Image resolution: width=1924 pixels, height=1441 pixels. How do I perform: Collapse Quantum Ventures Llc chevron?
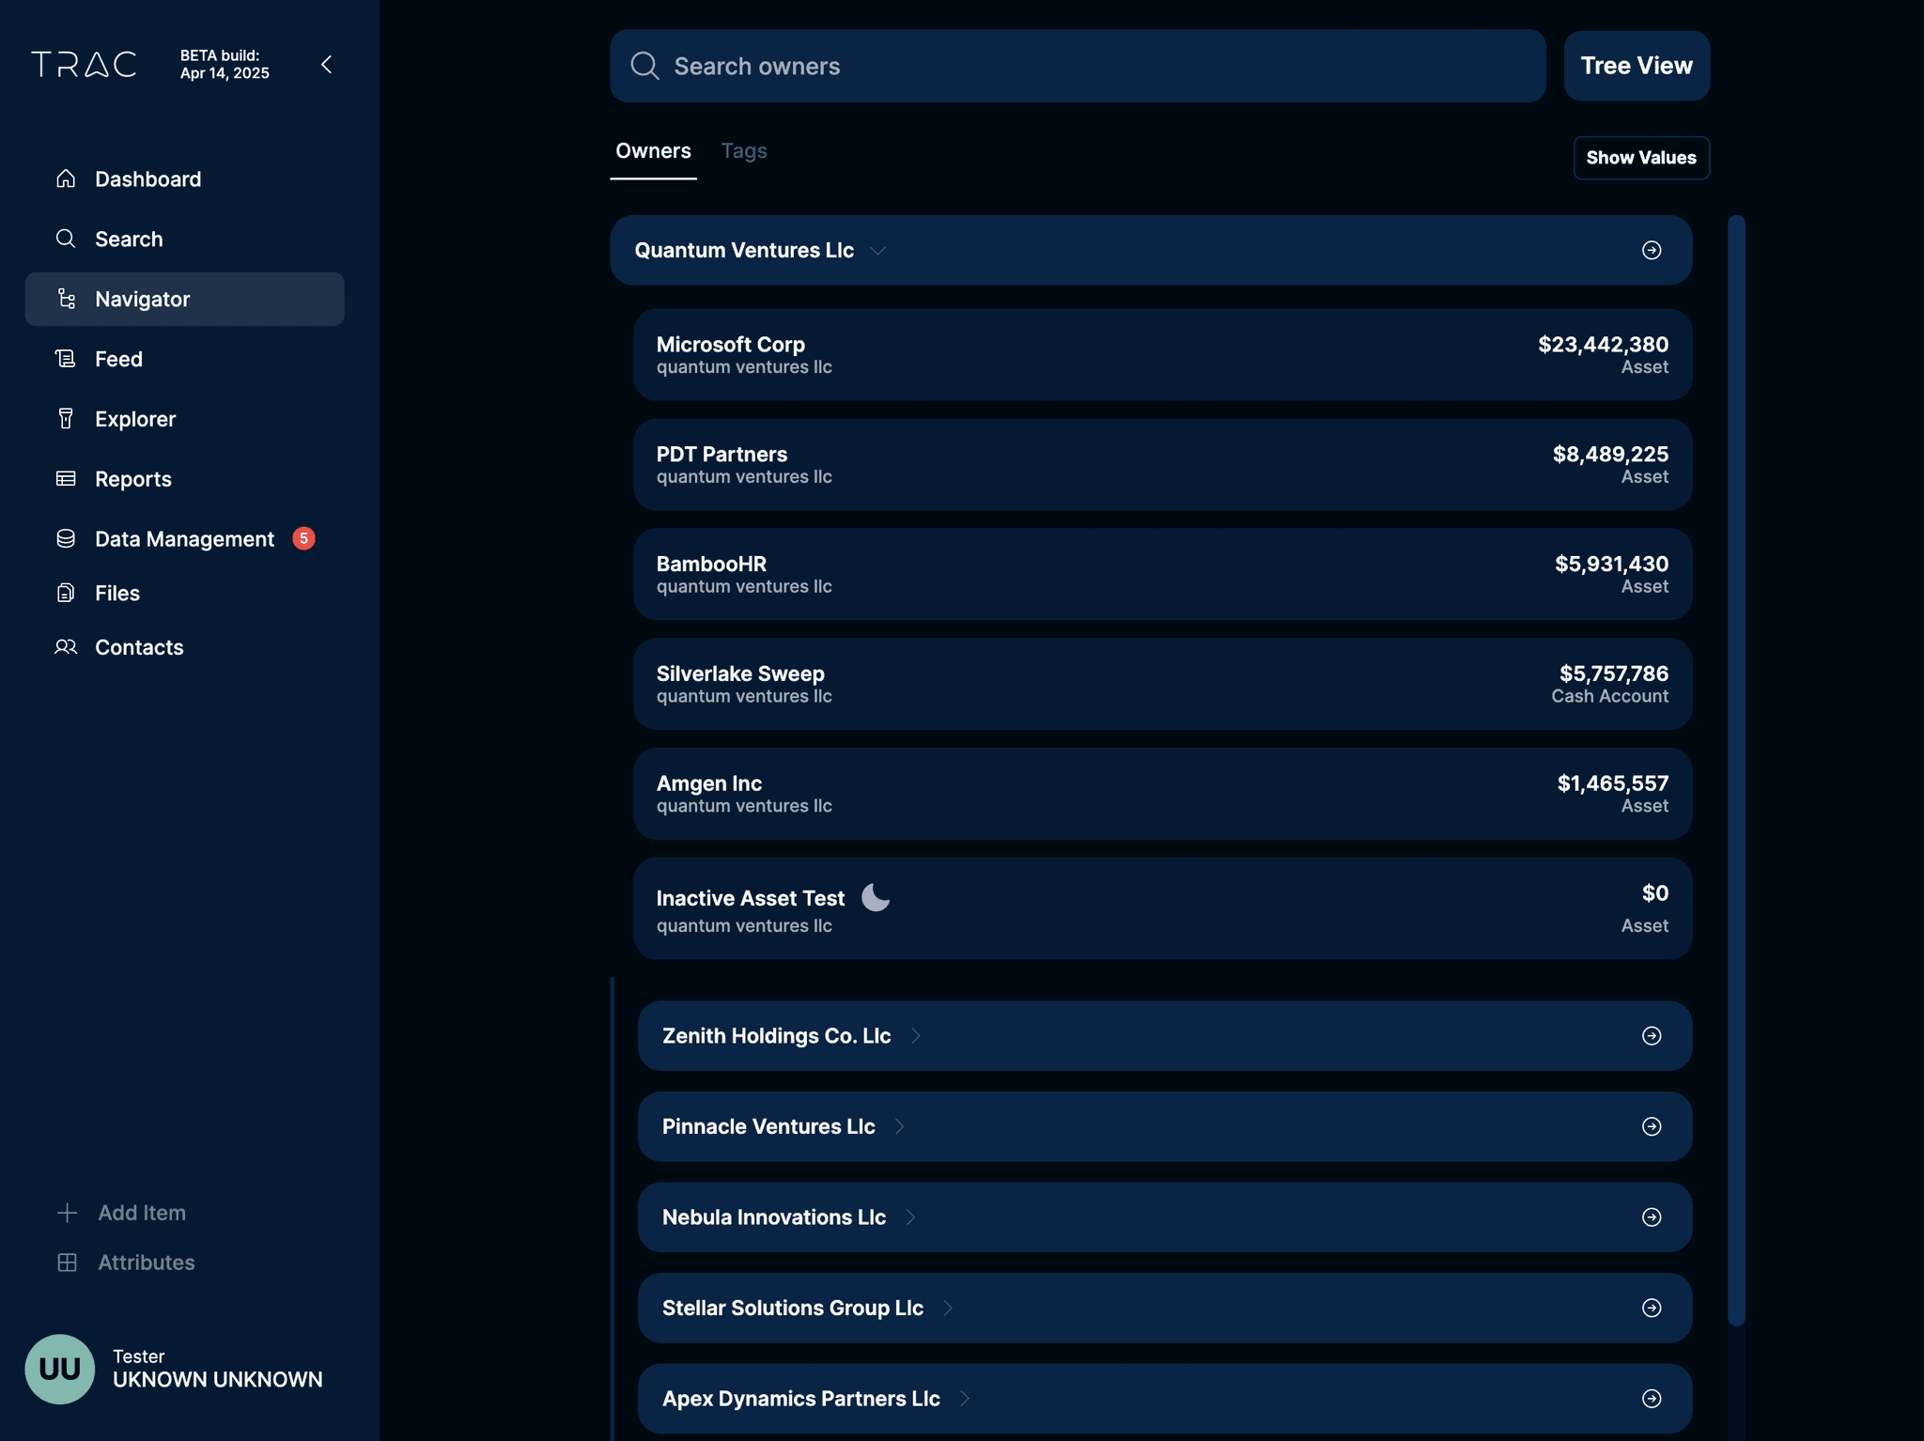(x=877, y=251)
